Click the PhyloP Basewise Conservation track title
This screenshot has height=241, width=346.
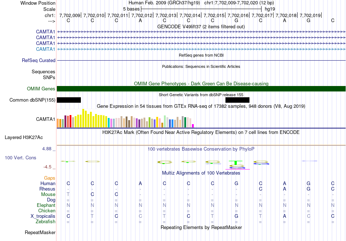[x=201, y=149]
